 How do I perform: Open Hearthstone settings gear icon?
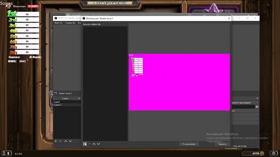pos(273,153)
